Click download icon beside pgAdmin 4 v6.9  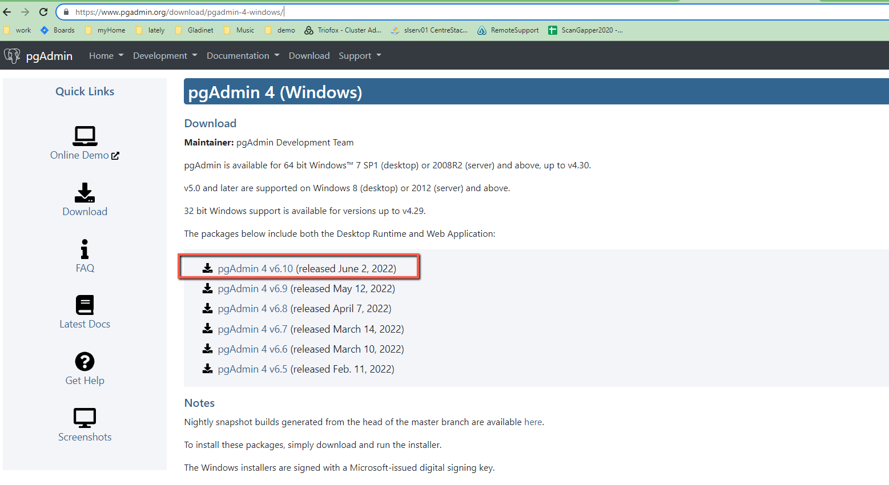(x=208, y=288)
